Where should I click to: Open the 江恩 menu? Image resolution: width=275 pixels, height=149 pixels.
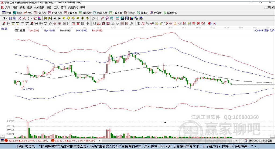click(30, 7)
